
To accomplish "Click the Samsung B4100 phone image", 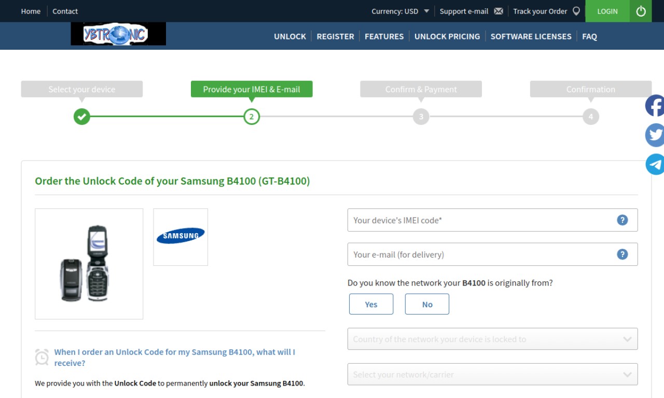I will point(89,264).
